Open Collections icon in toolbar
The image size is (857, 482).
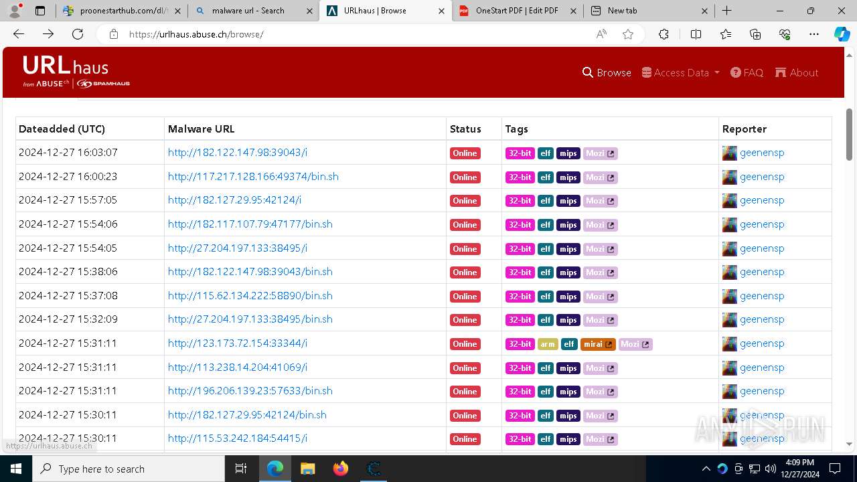(x=755, y=34)
